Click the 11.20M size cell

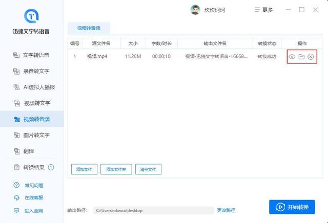(x=133, y=56)
